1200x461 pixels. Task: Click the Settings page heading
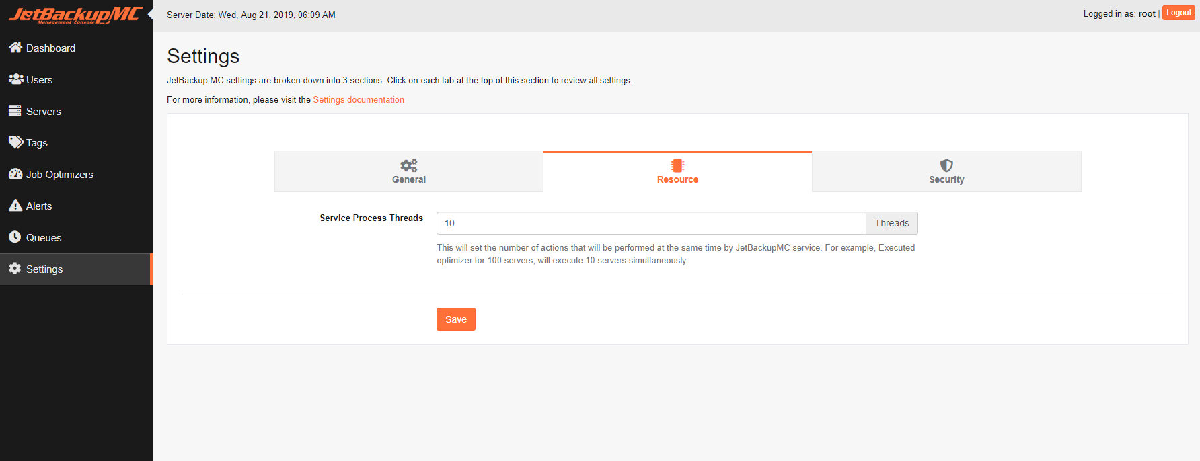coord(203,56)
